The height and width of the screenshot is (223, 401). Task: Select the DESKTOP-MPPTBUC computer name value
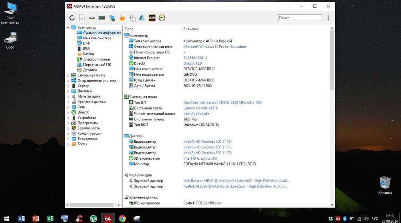[x=199, y=69]
